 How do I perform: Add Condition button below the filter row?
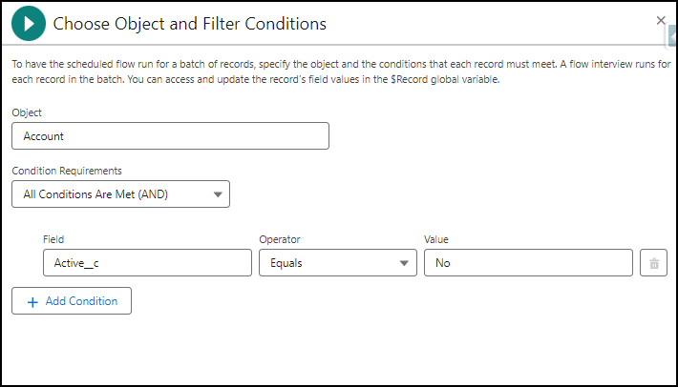pyautogui.click(x=72, y=300)
